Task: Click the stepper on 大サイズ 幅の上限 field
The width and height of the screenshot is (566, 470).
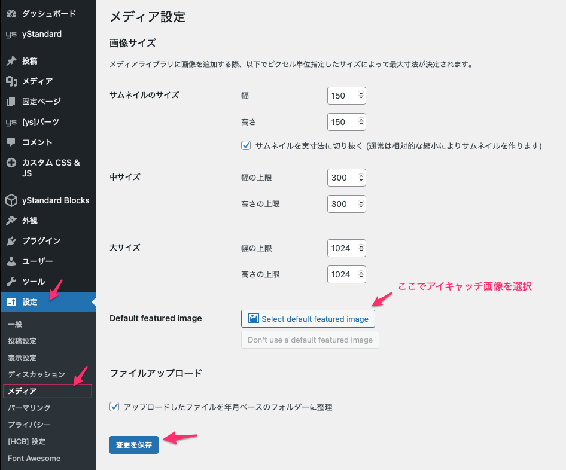Action: tap(360, 248)
